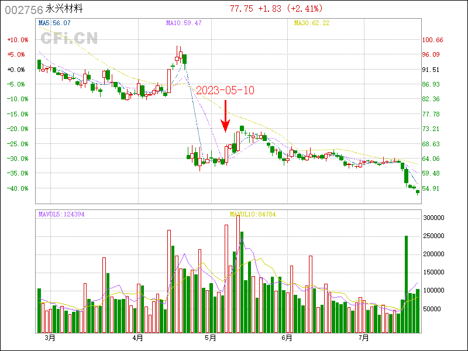
Task: Click the 100.66 price on right axis
Action: tap(432, 40)
